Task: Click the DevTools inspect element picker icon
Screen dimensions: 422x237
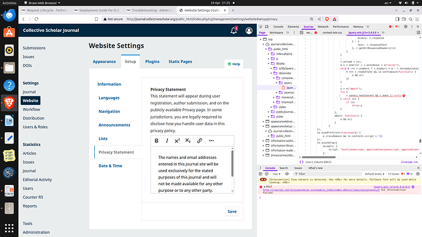Action: click(261, 27)
